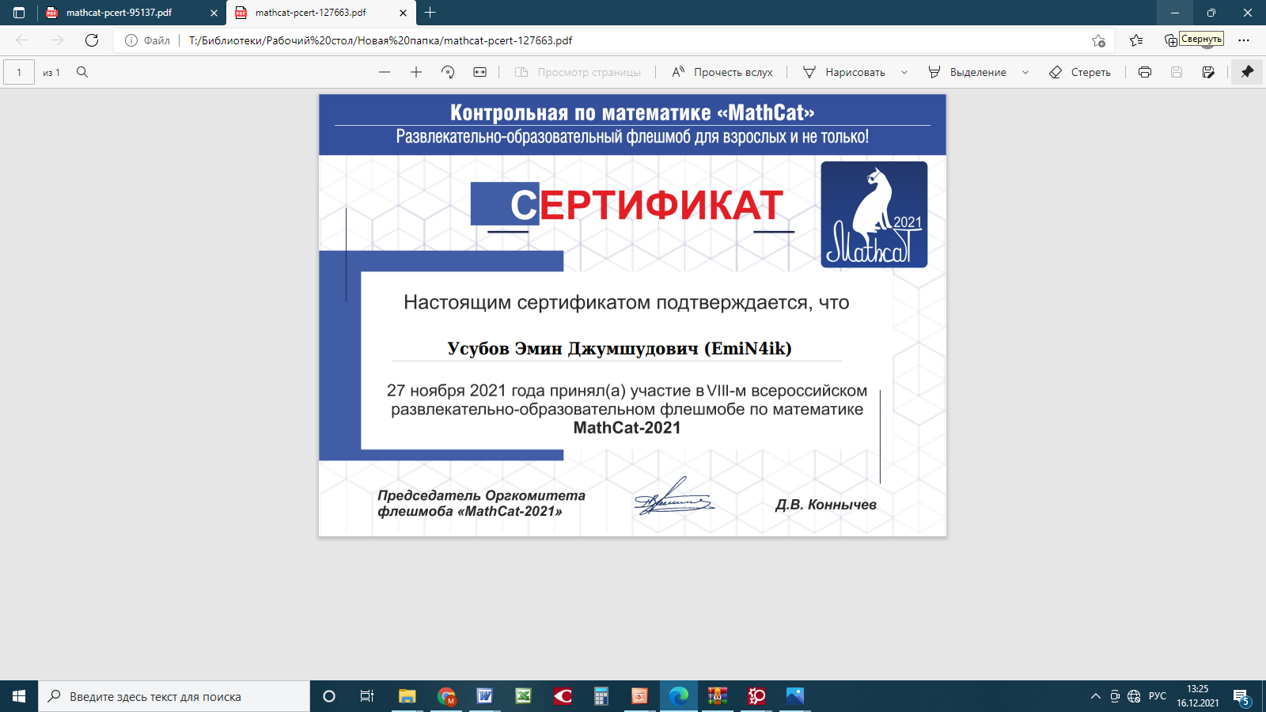Image resolution: width=1266 pixels, height=712 pixels.
Task: Open File Explorer from taskbar
Action: 407,696
